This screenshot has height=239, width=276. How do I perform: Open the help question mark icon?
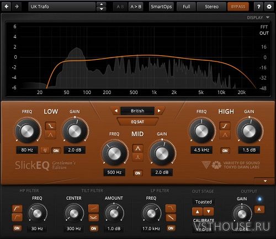point(258,7)
